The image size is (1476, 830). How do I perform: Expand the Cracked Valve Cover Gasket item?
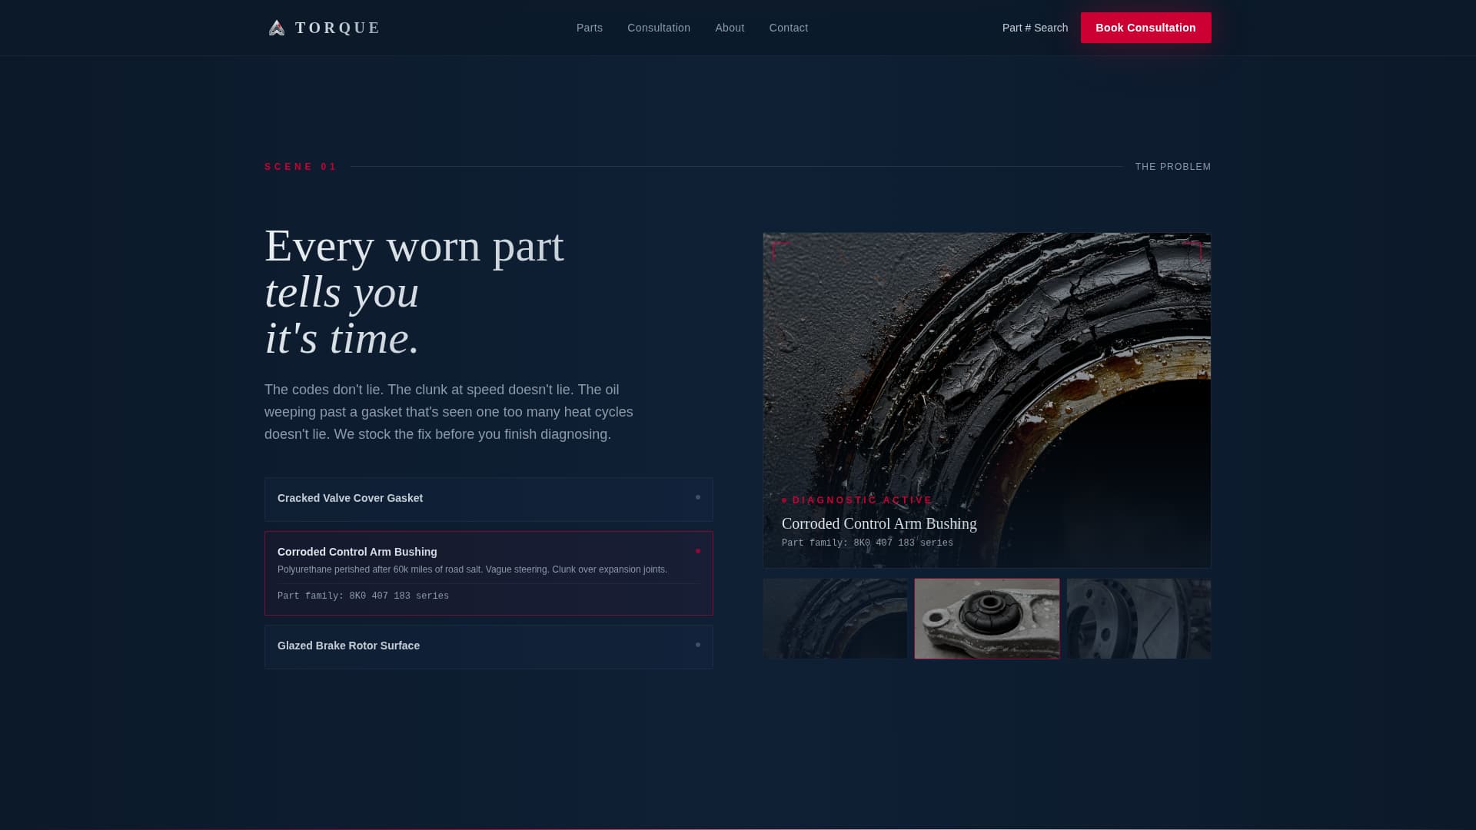click(461, 499)
